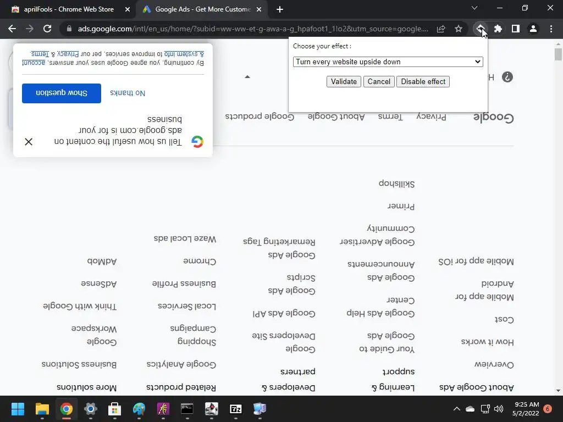Viewport: 563px width, 422px height.
Task: Show hidden system tray icons
Action: [x=457, y=409]
